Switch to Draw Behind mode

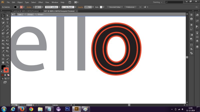pyautogui.click(x=5, y=79)
